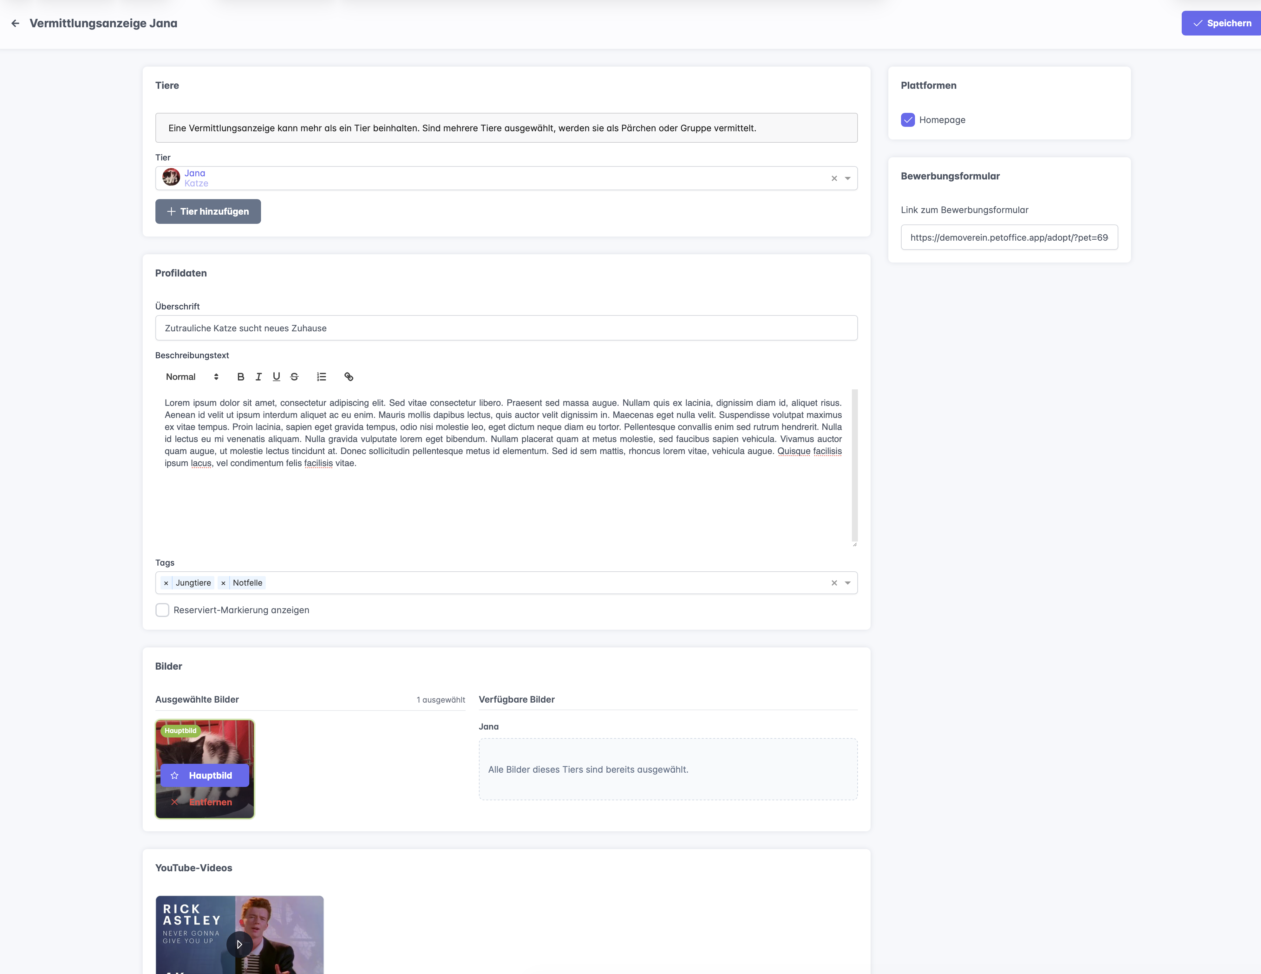The height and width of the screenshot is (974, 1261).
Task: Open the Normal text style dropdown
Action: 192,376
